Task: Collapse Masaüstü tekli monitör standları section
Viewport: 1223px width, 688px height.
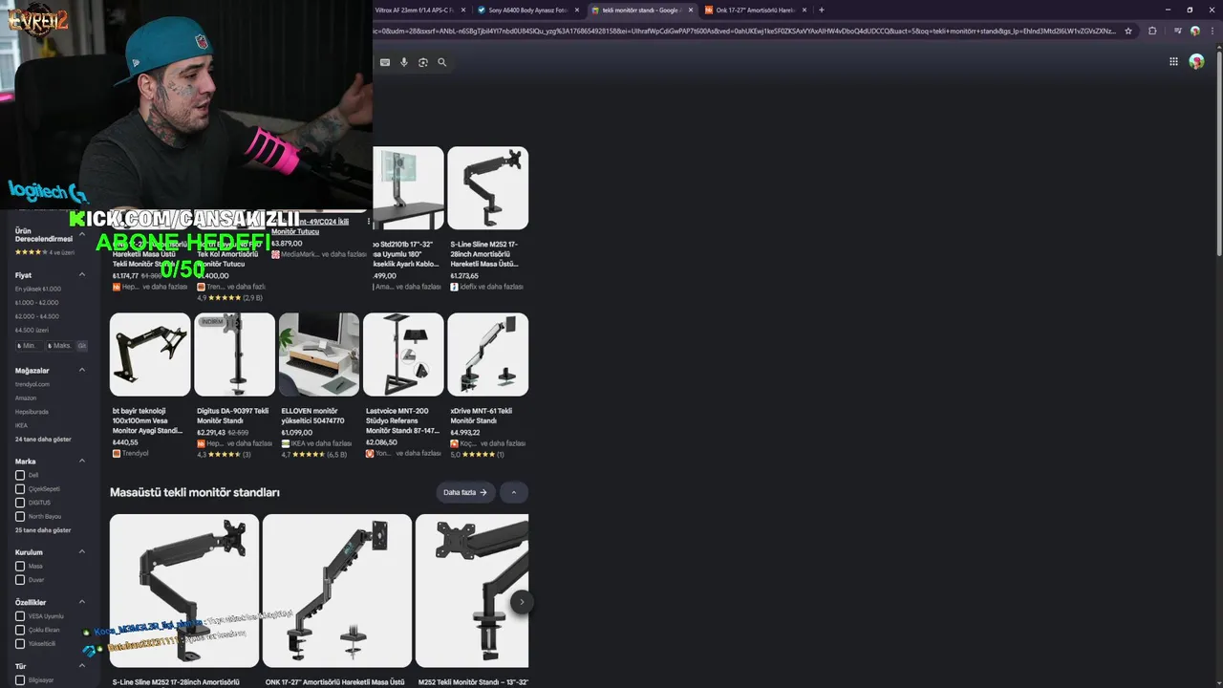Action: click(514, 492)
